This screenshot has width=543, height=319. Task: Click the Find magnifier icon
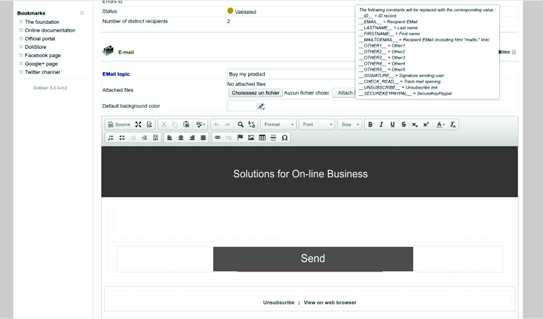coord(240,124)
